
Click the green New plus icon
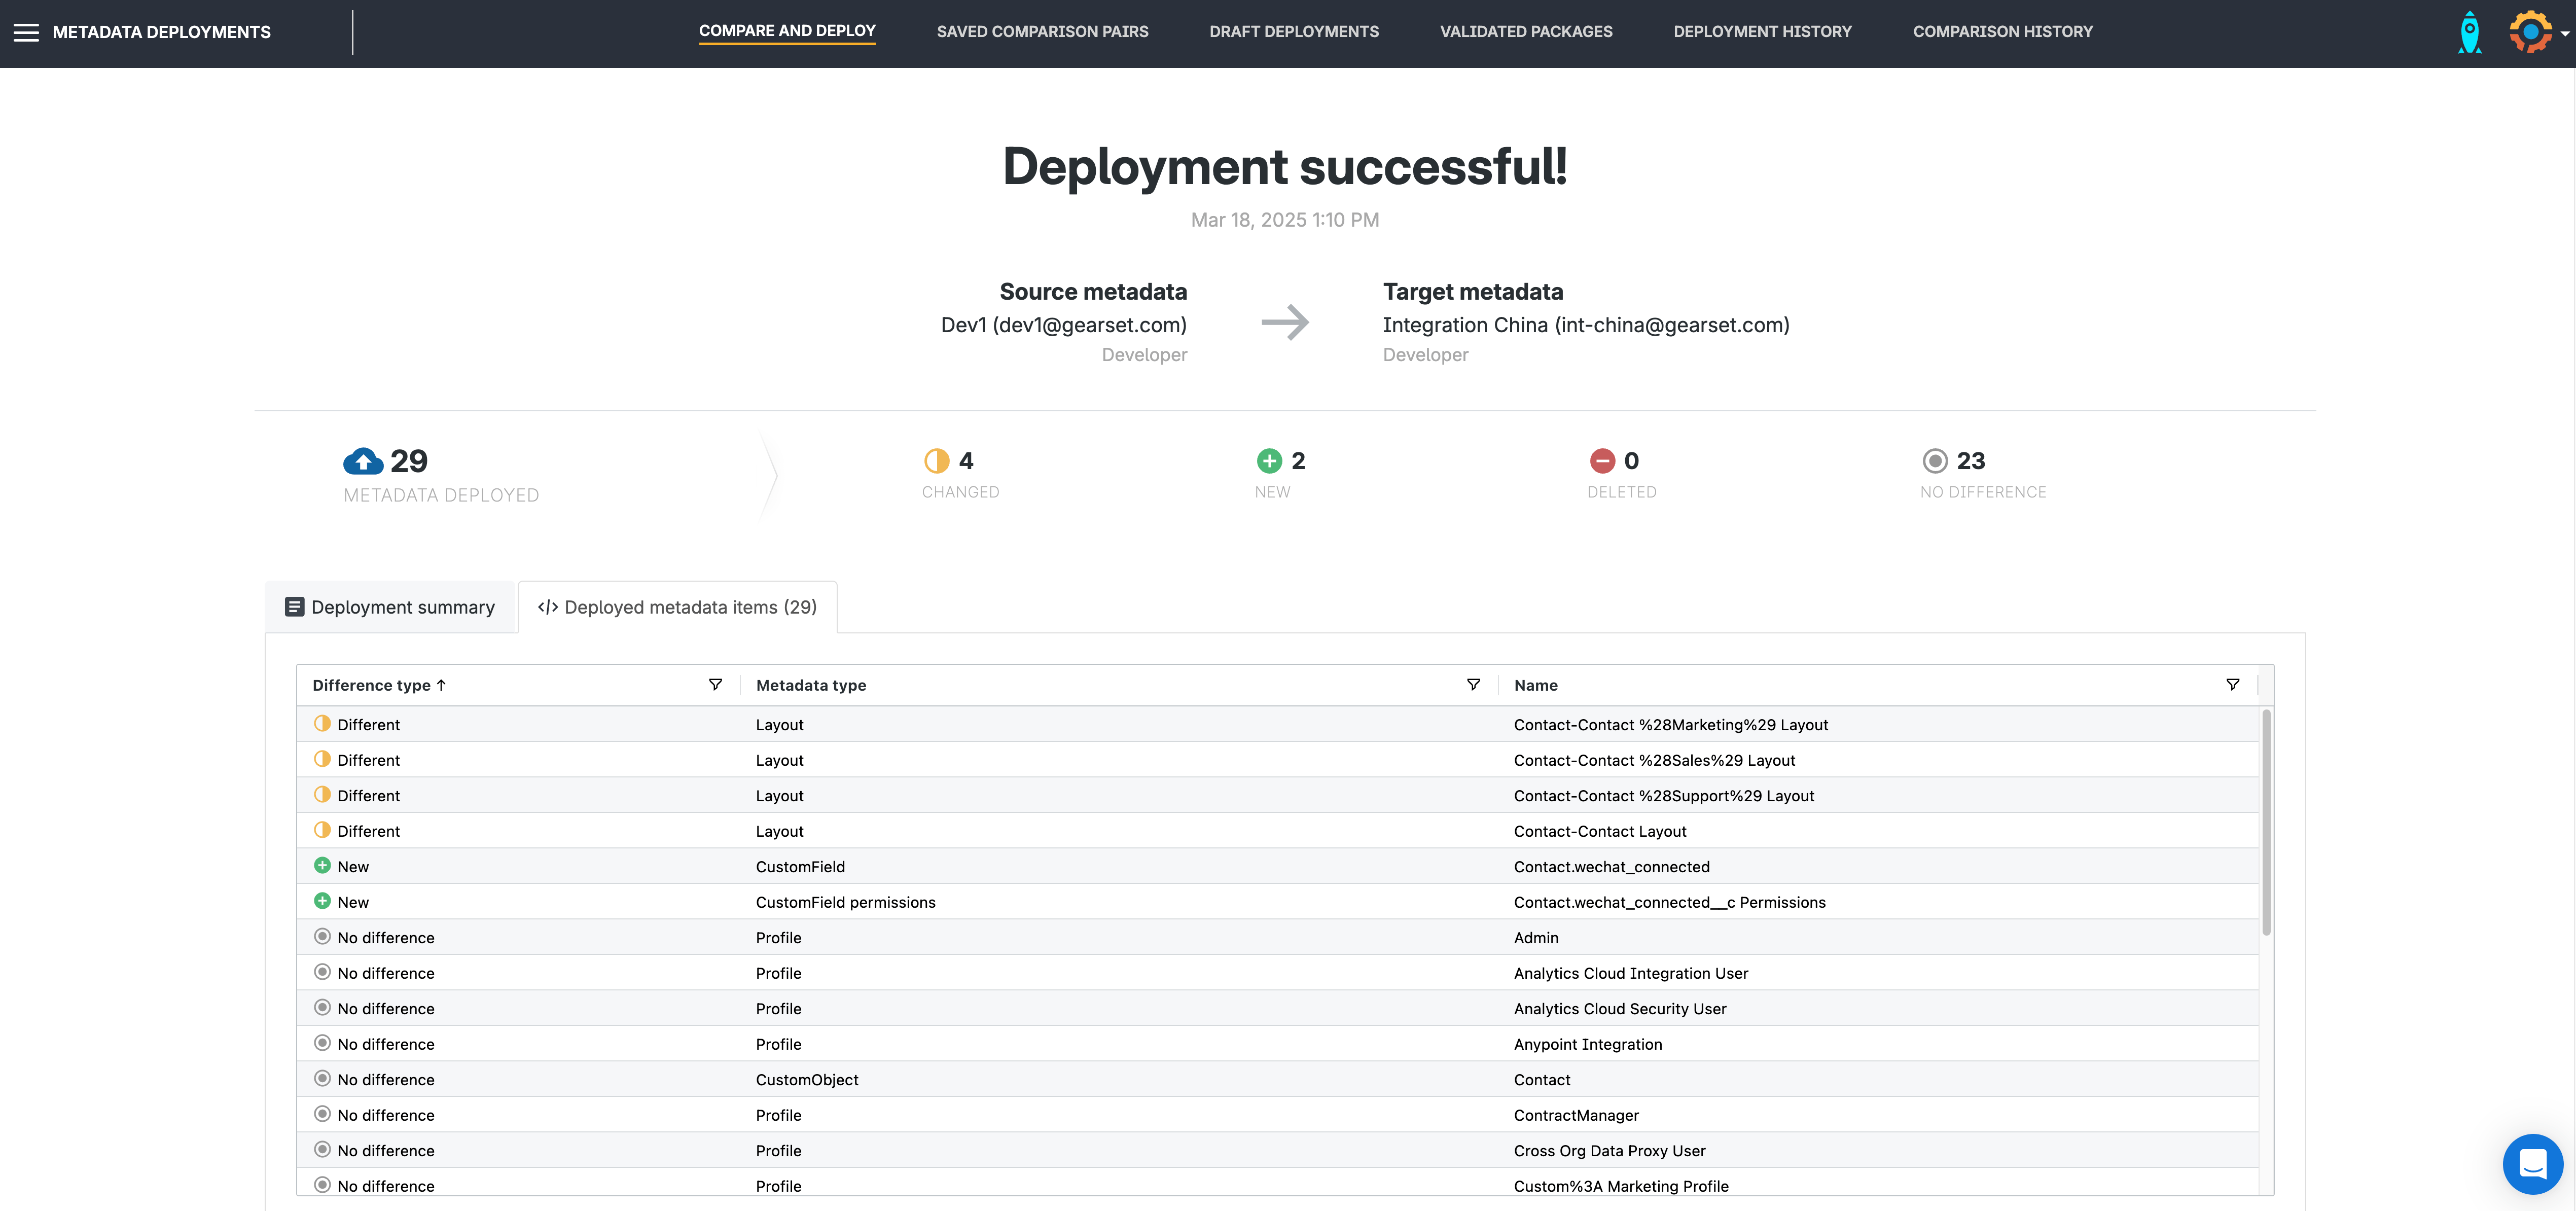1269,461
